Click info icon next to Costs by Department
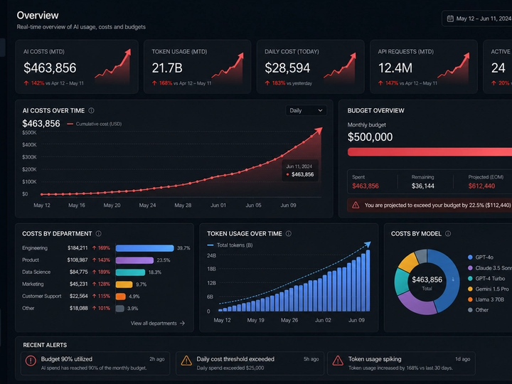The width and height of the screenshot is (512, 384). click(x=98, y=233)
